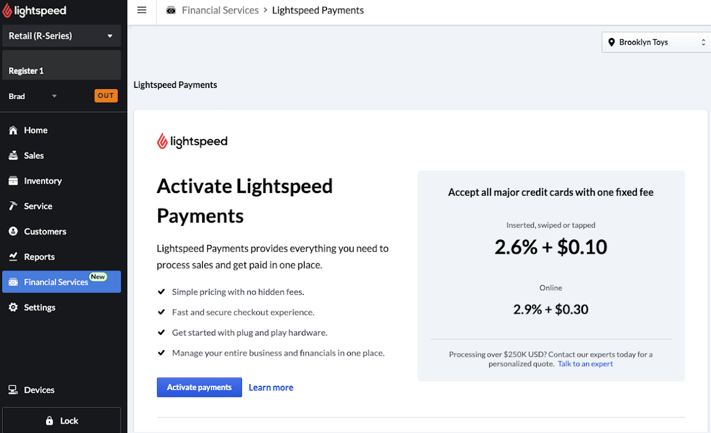Viewport: 711px width, 433px height.
Task: Click the location pin icon beside Brooklyn Toys
Action: coord(610,42)
